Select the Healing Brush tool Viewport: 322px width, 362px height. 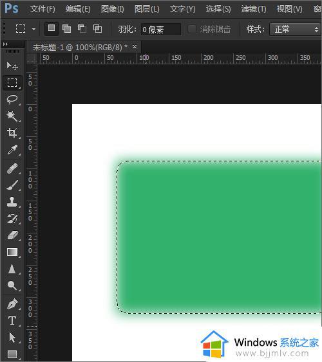[12, 168]
